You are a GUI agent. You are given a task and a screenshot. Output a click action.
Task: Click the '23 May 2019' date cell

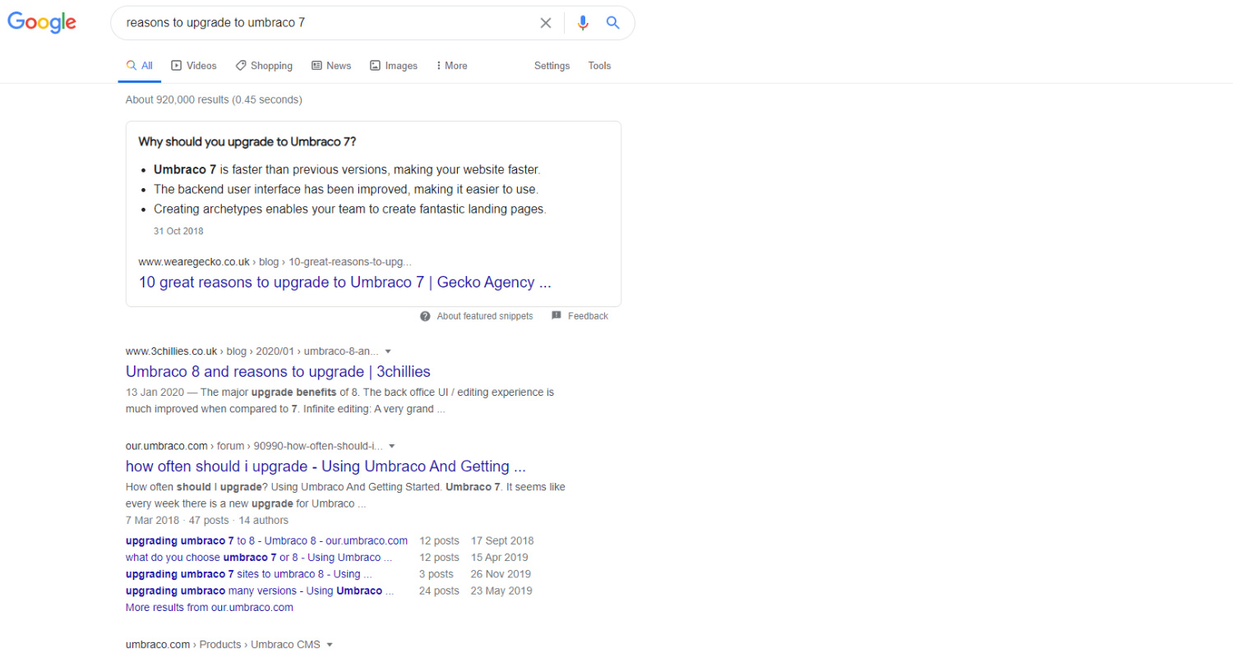pyautogui.click(x=501, y=590)
